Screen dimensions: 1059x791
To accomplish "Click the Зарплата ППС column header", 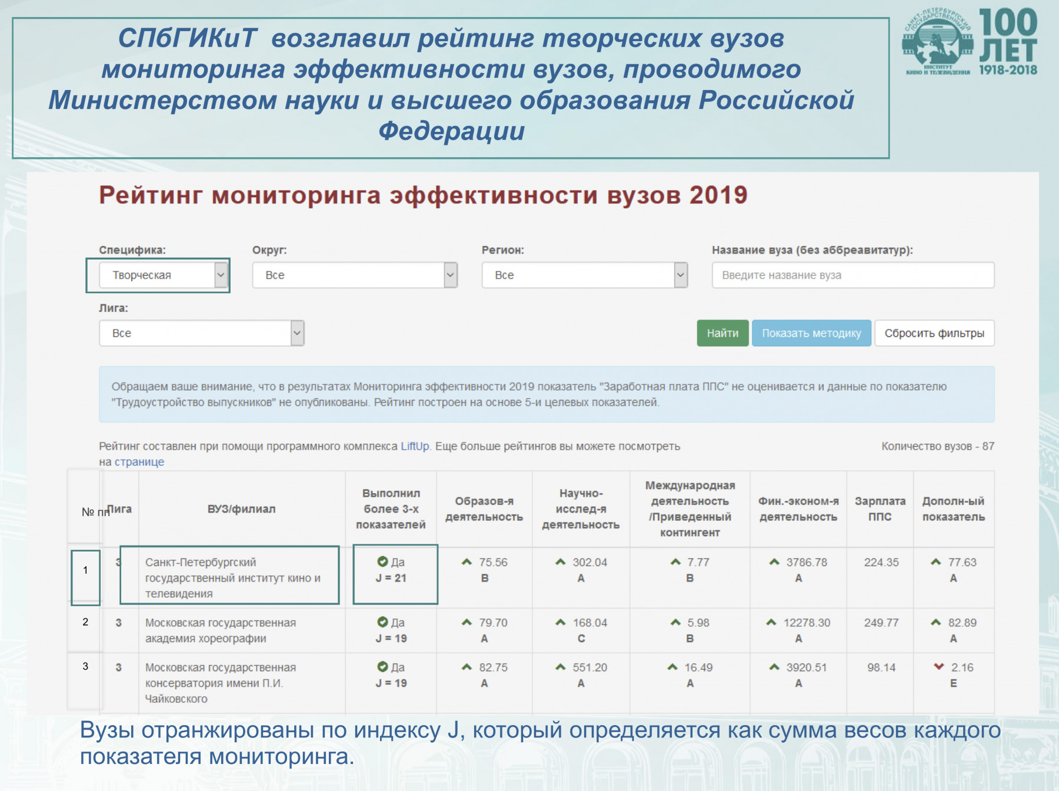I will tap(880, 509).
